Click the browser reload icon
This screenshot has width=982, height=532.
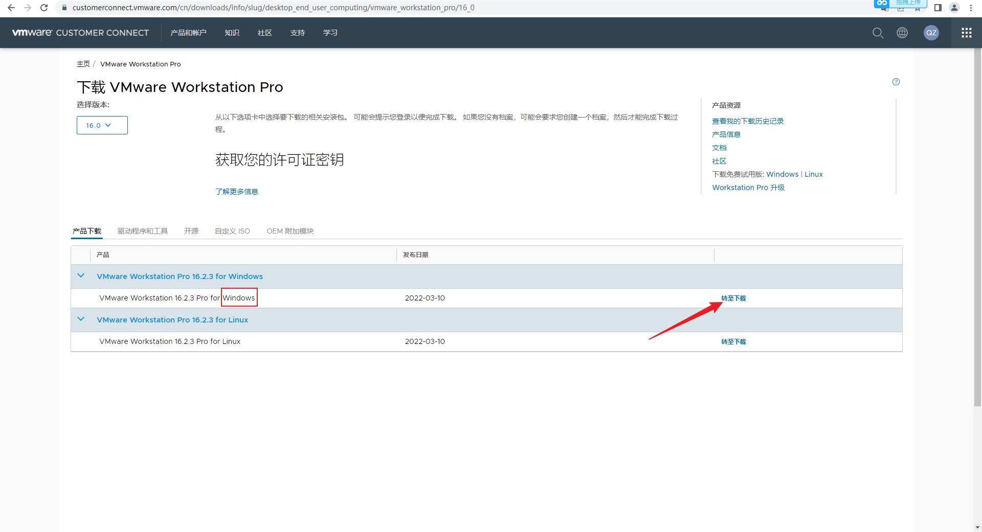click(x=44, y=8)
